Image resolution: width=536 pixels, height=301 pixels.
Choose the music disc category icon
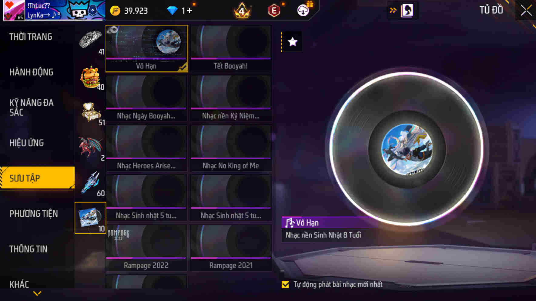click(90, 218)
